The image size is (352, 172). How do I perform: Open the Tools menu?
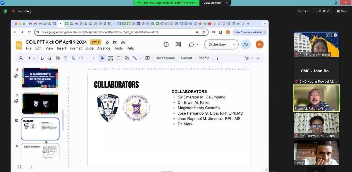coord(119,48)
